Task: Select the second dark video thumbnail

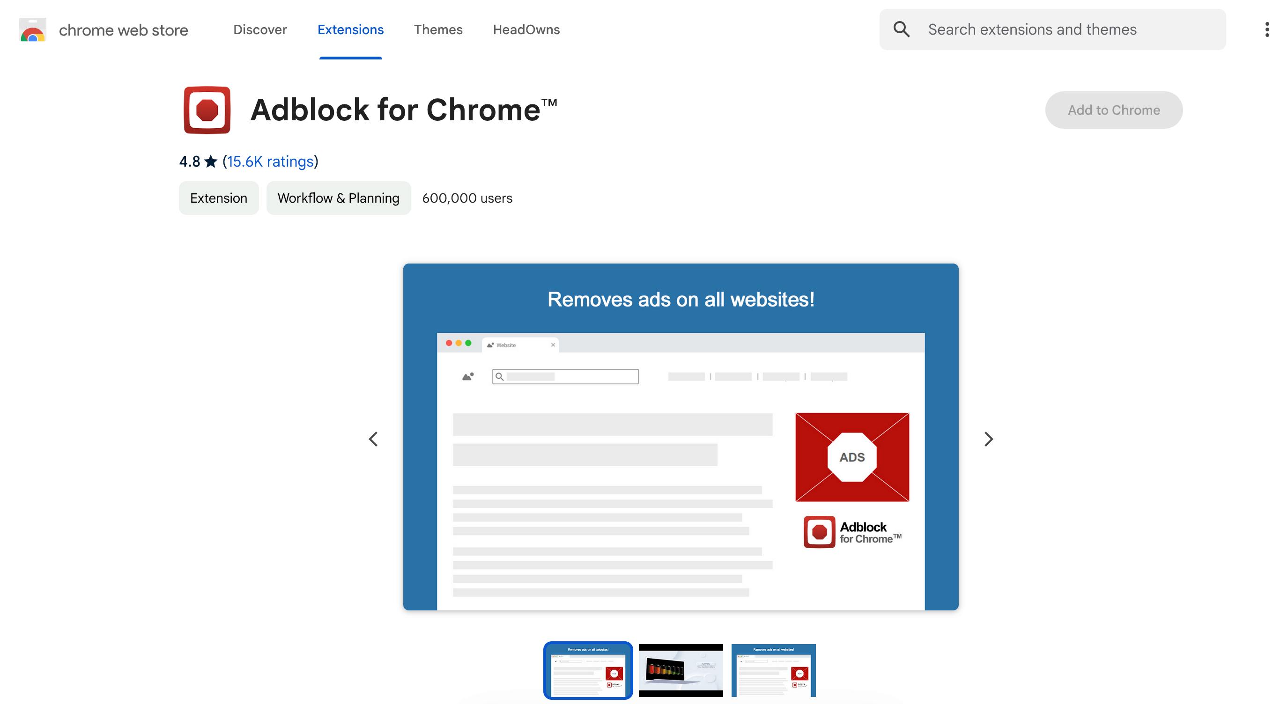Action: click(x=681, y=670)
